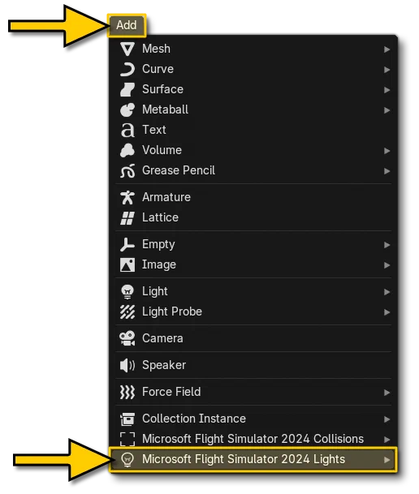
Task: Select the Force Field label
Action: (x=171, y=392)
